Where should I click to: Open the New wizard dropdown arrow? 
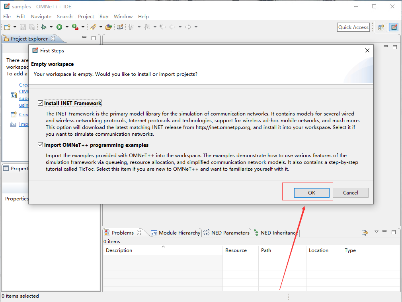click(15, 27)
